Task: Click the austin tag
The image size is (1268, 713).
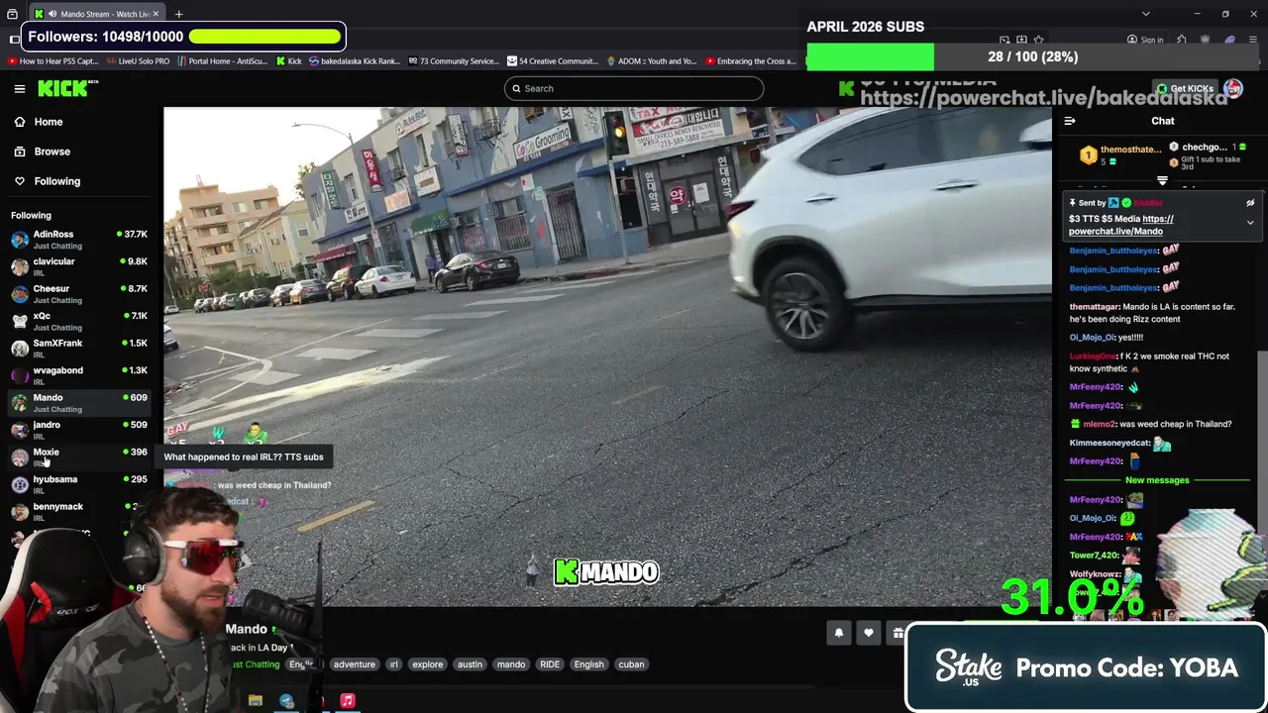Action: (470, 664)
